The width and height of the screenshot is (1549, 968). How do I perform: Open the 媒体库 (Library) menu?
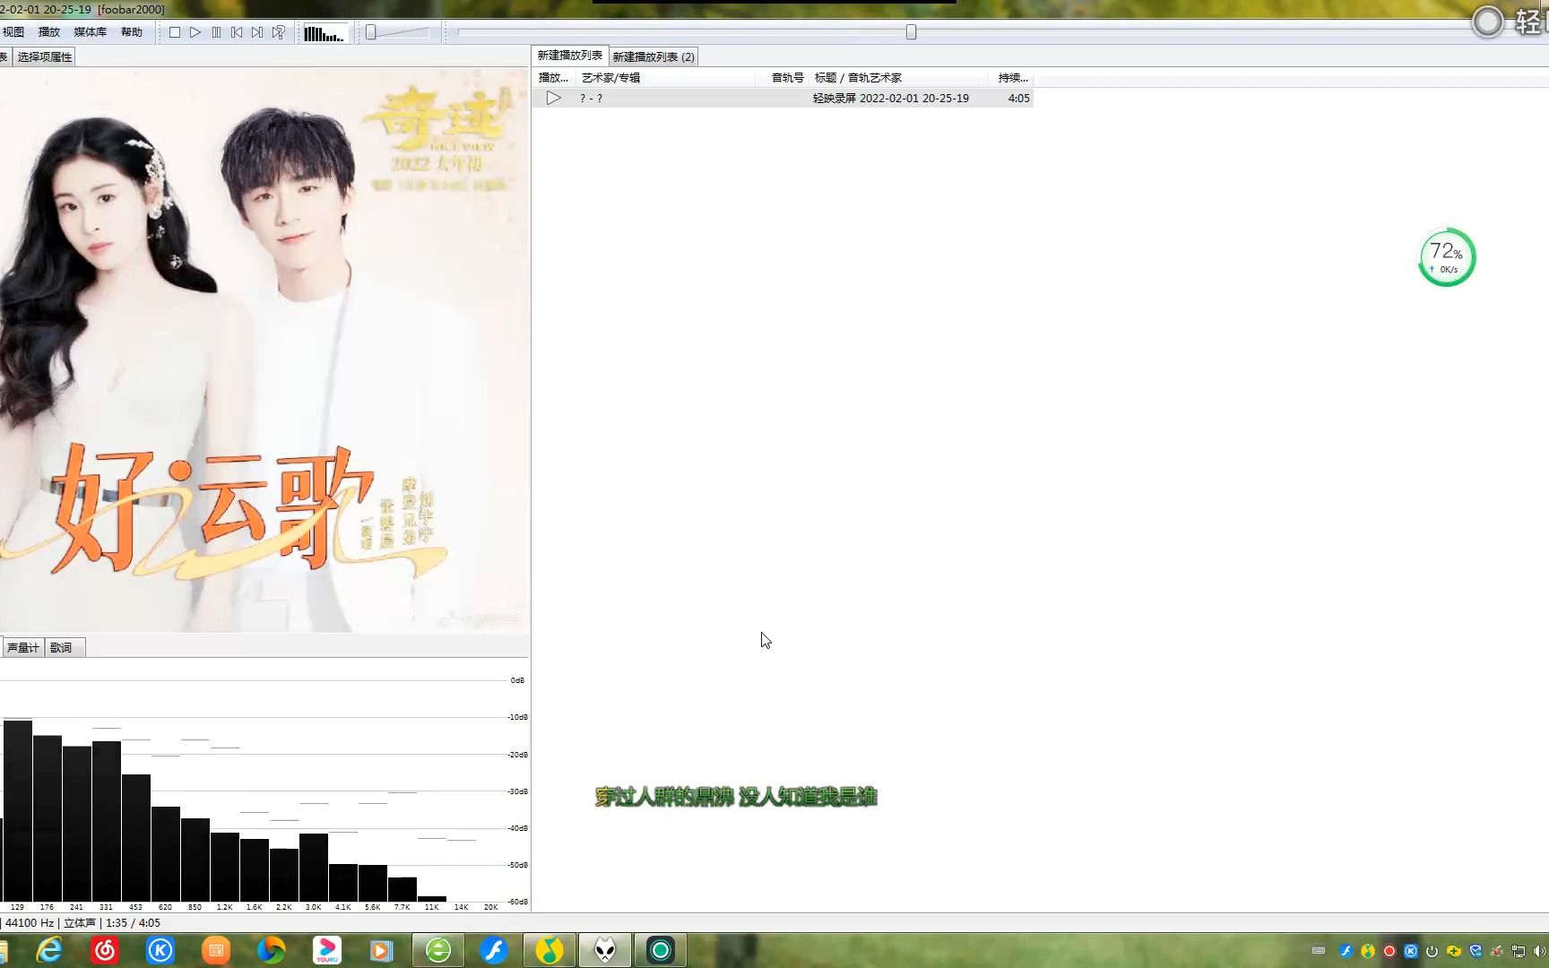tap(90, 32)
